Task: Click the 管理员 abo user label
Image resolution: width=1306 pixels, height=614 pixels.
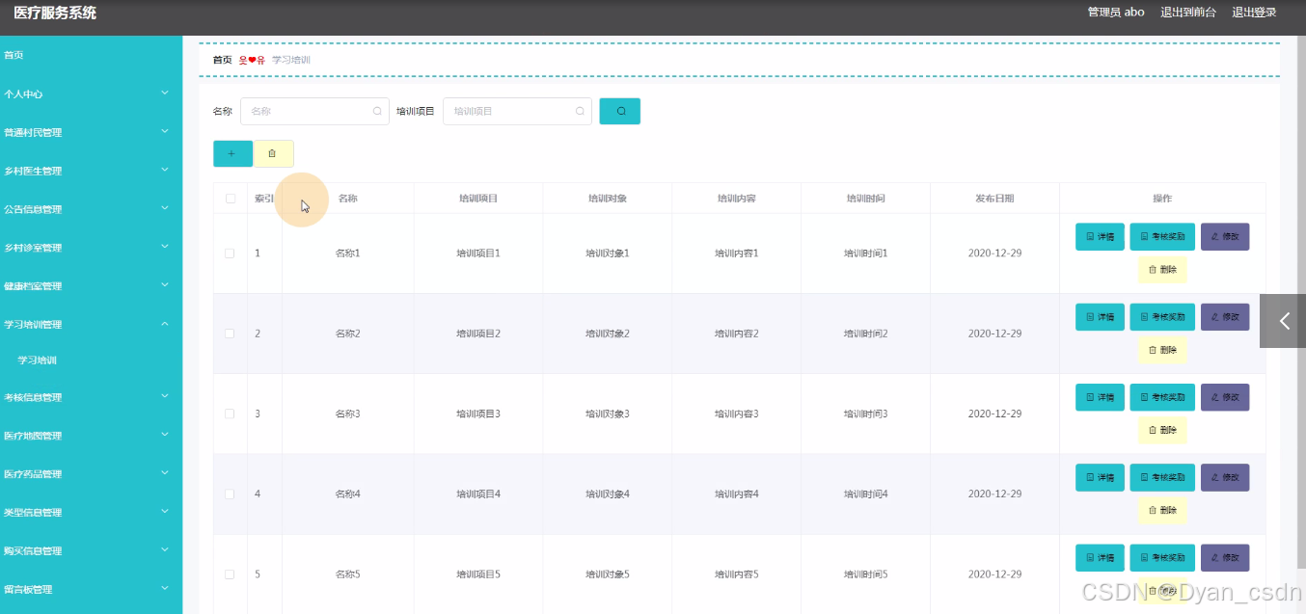Action: coord(1116,13)
